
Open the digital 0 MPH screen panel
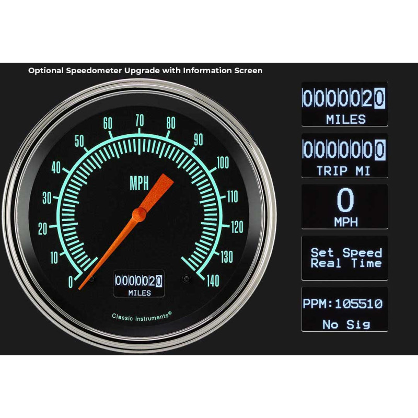pyautogui.click(x=344, y=206)
